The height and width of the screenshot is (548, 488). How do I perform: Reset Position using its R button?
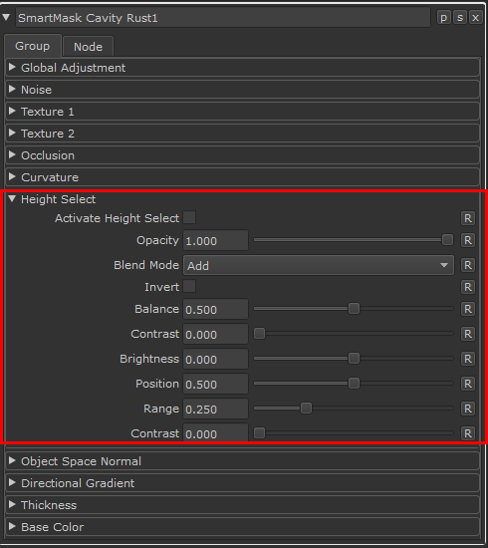pyautogui.click(x=468, y=384)
